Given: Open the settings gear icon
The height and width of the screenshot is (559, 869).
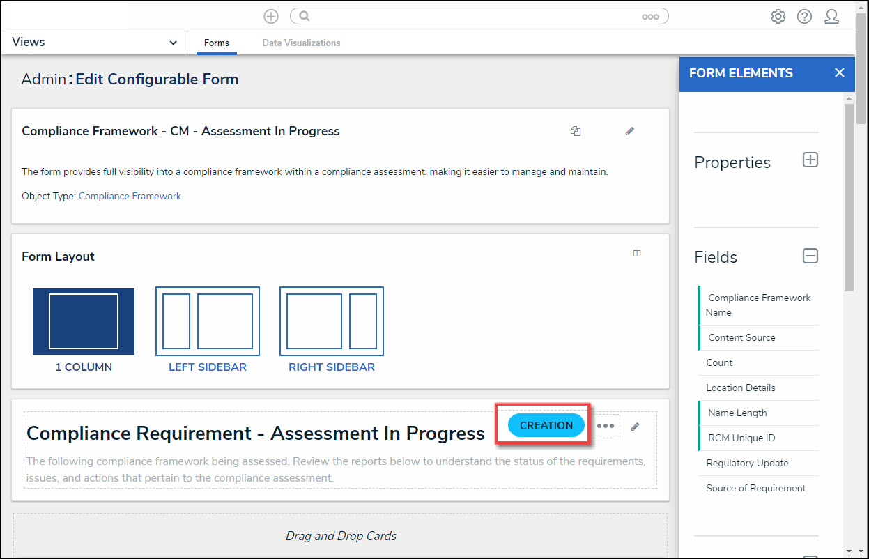Looking at the screenshot, I should [778, 16].
